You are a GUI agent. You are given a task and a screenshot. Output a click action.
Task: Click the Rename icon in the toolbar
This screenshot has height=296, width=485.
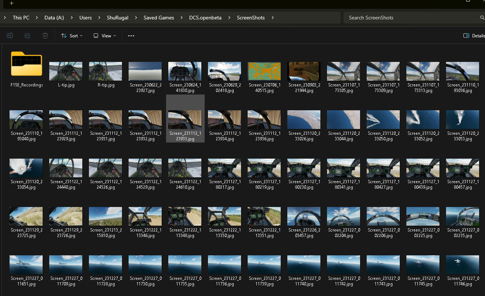tap(10, 36)
